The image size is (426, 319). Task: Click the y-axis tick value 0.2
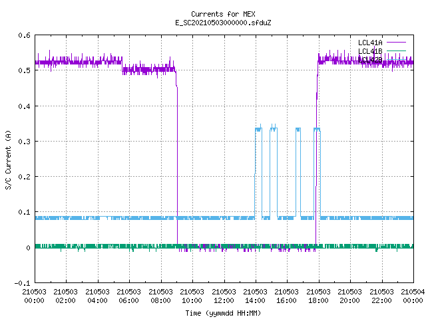[x=24, y=177]
